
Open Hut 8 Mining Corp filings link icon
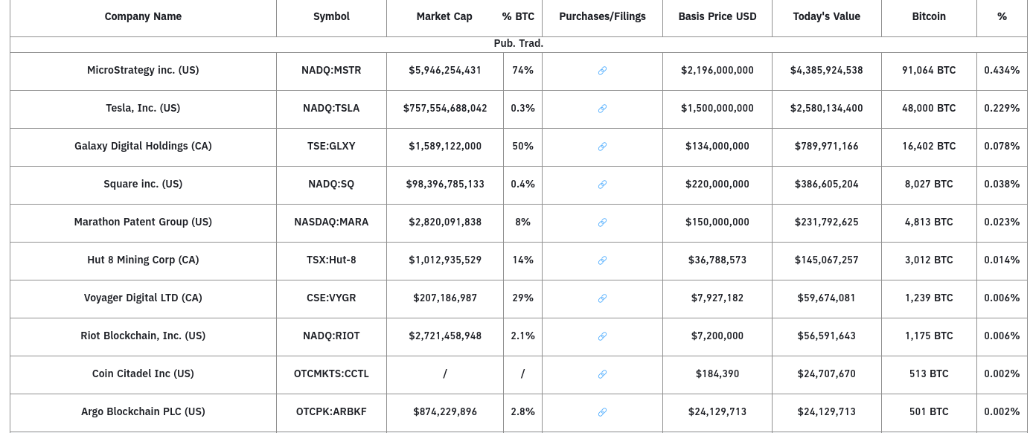point(602,260)
